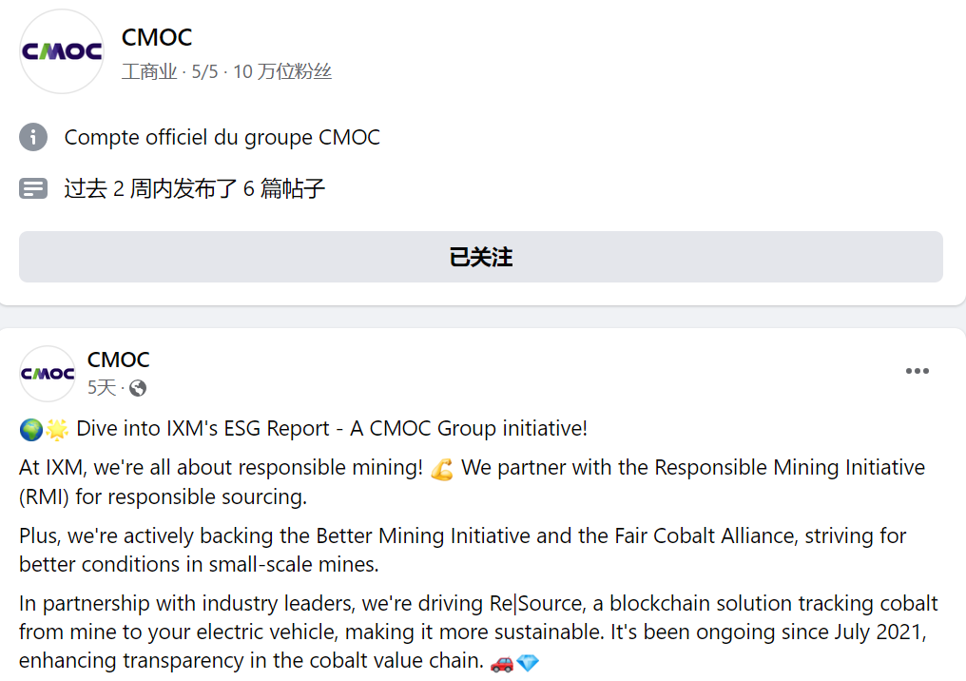966x681 pixels.
Task: Toggle the 已关注 following button
Action: pos(481,257)
